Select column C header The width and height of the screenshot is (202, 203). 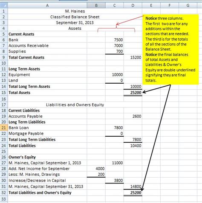pyautogui.click(x=115, y=6)
